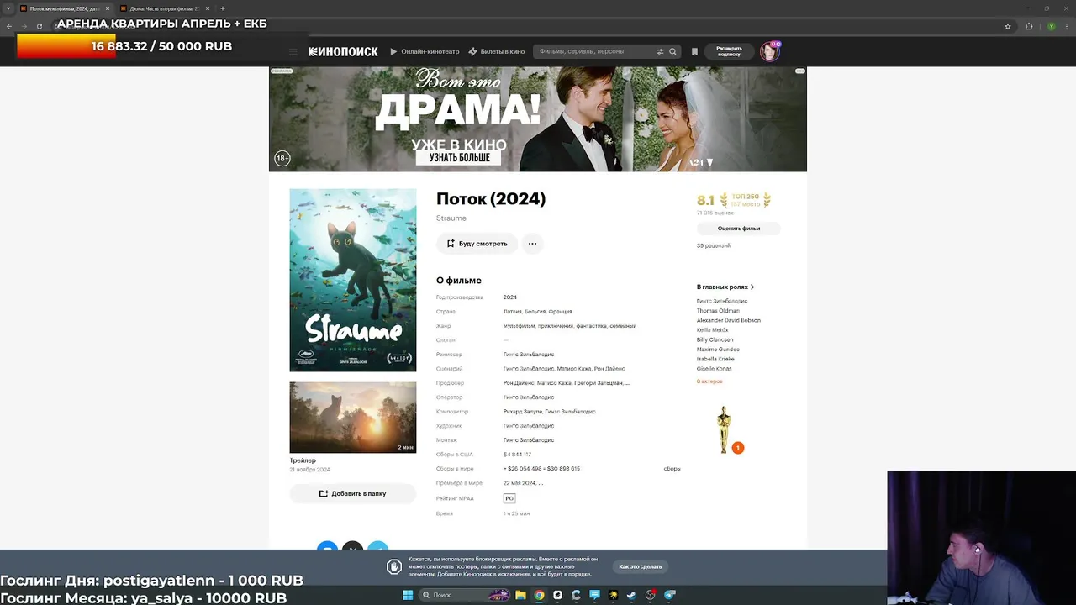This screenshot has width=1076, height=605.
Task: Open browser extensions puzzle icon
Action: [1029, 26]
